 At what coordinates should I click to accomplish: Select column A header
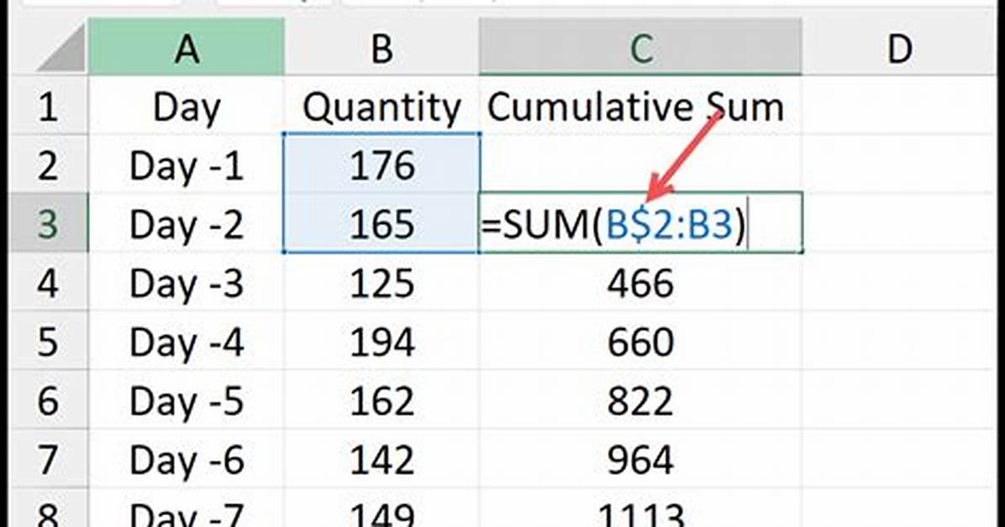coord(187,47)
